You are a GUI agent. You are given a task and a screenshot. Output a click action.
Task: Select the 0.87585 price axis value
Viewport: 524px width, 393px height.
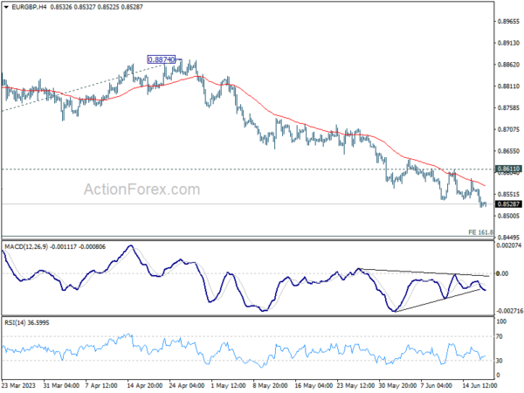tap(508, 108)
